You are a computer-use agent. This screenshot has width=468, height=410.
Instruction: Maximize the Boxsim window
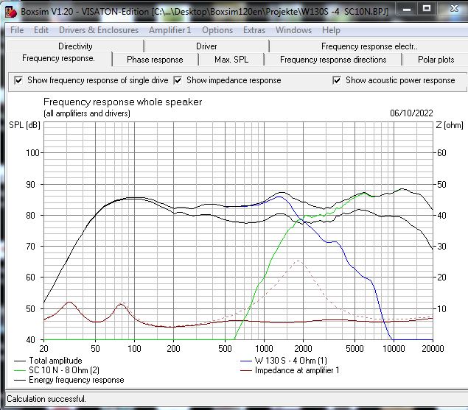[x=427, y=9]
